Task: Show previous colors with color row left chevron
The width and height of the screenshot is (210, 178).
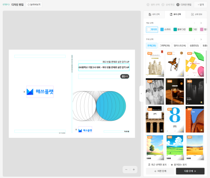Action: (x=195, y=23)
